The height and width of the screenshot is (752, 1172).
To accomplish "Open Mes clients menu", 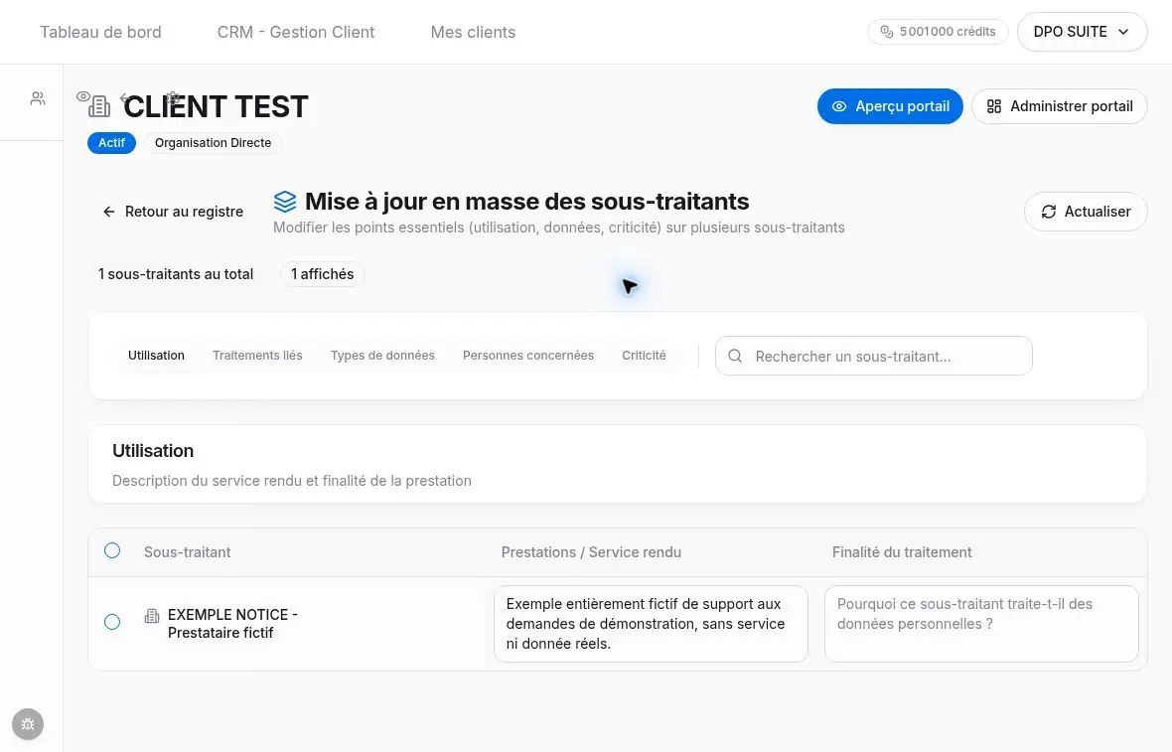I will coord(473,32).
